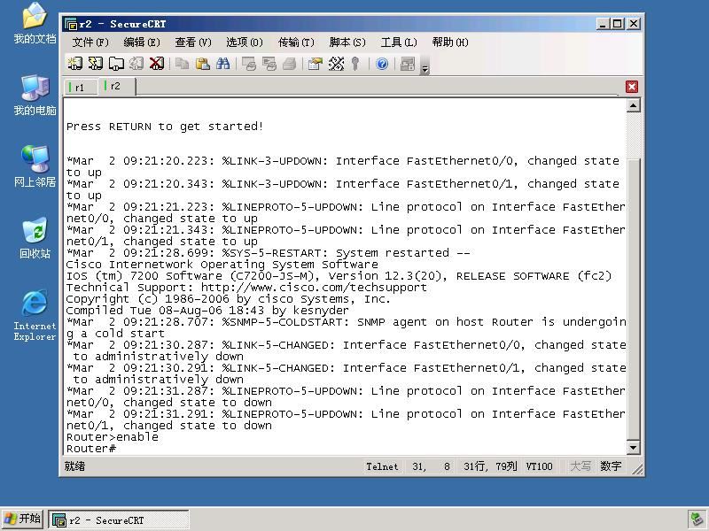
Task: Disconnect session with red X icon
Action: [157, 64]
